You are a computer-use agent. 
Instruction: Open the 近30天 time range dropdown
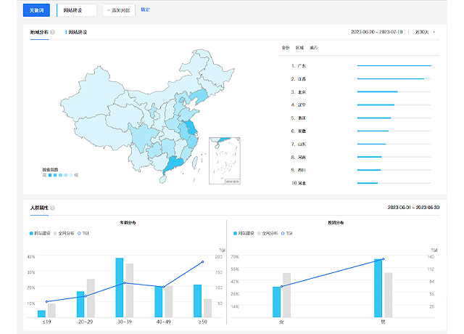click(423, 32)
